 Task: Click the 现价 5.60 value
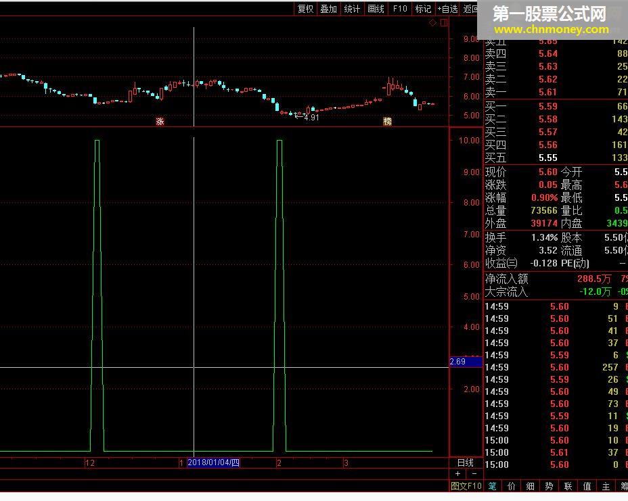point(548,172)
